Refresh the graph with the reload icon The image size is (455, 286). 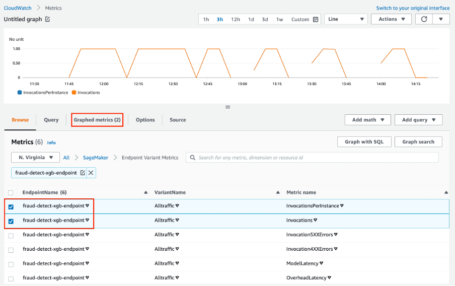pyautogui.click(x=424, y=19)
